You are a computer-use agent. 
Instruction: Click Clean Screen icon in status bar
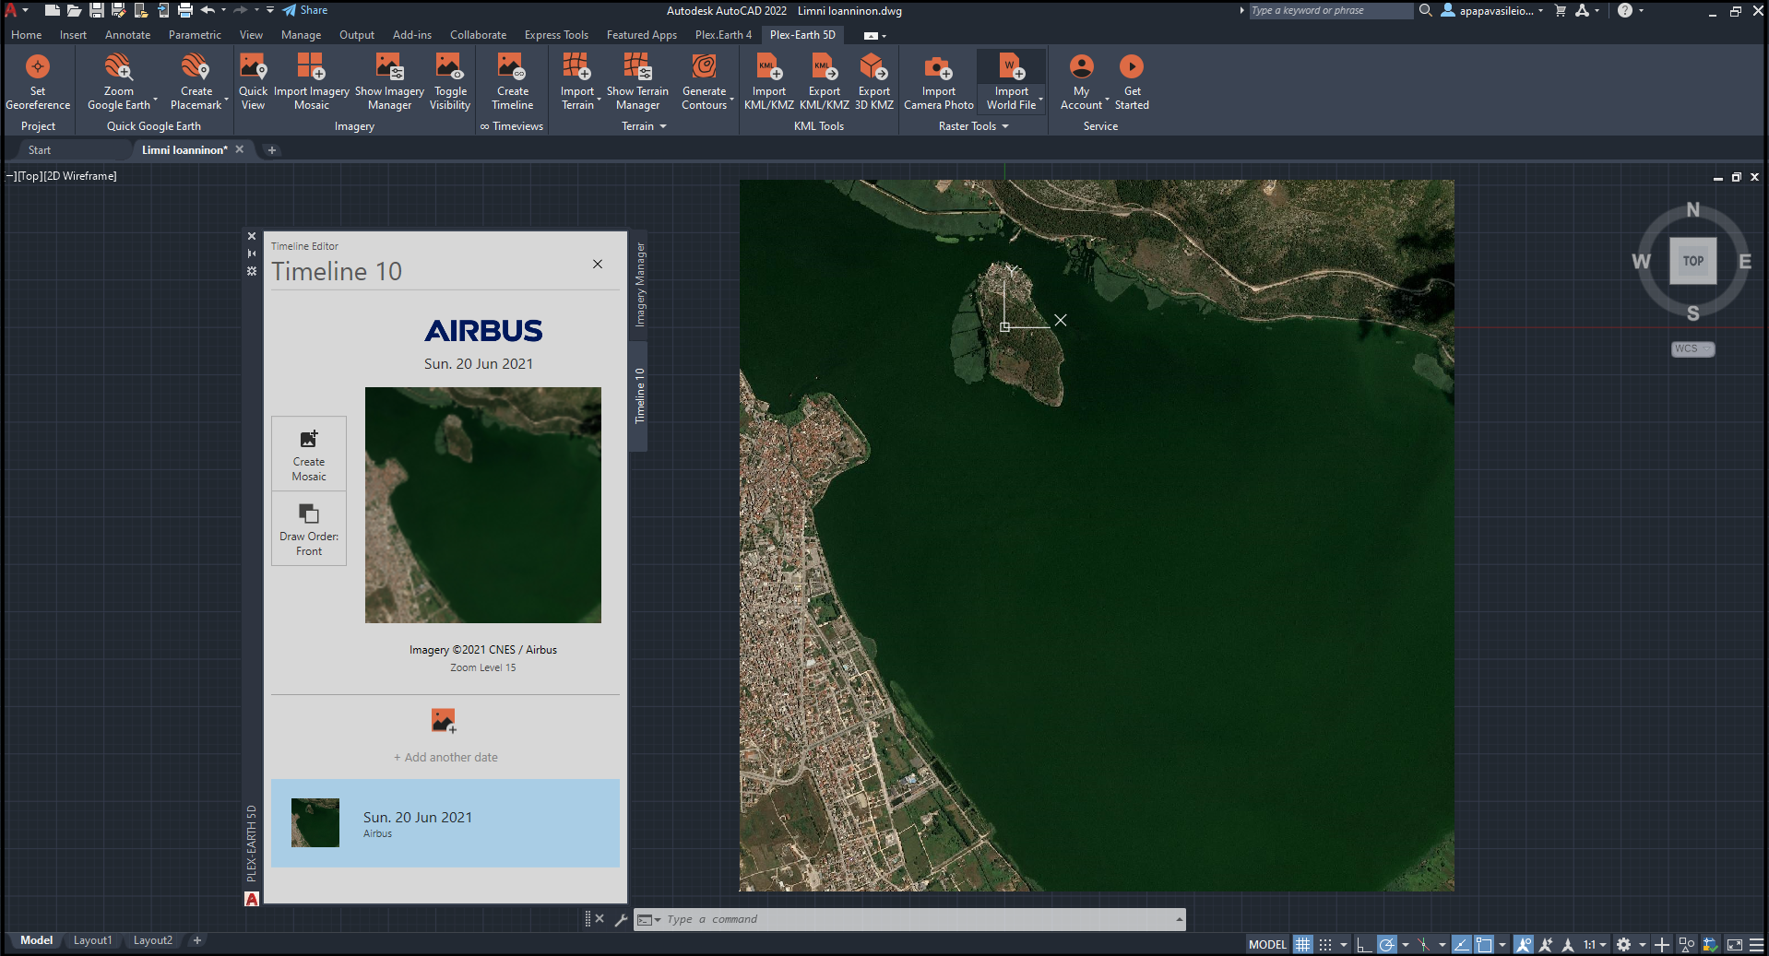(x=1734, y=944)
